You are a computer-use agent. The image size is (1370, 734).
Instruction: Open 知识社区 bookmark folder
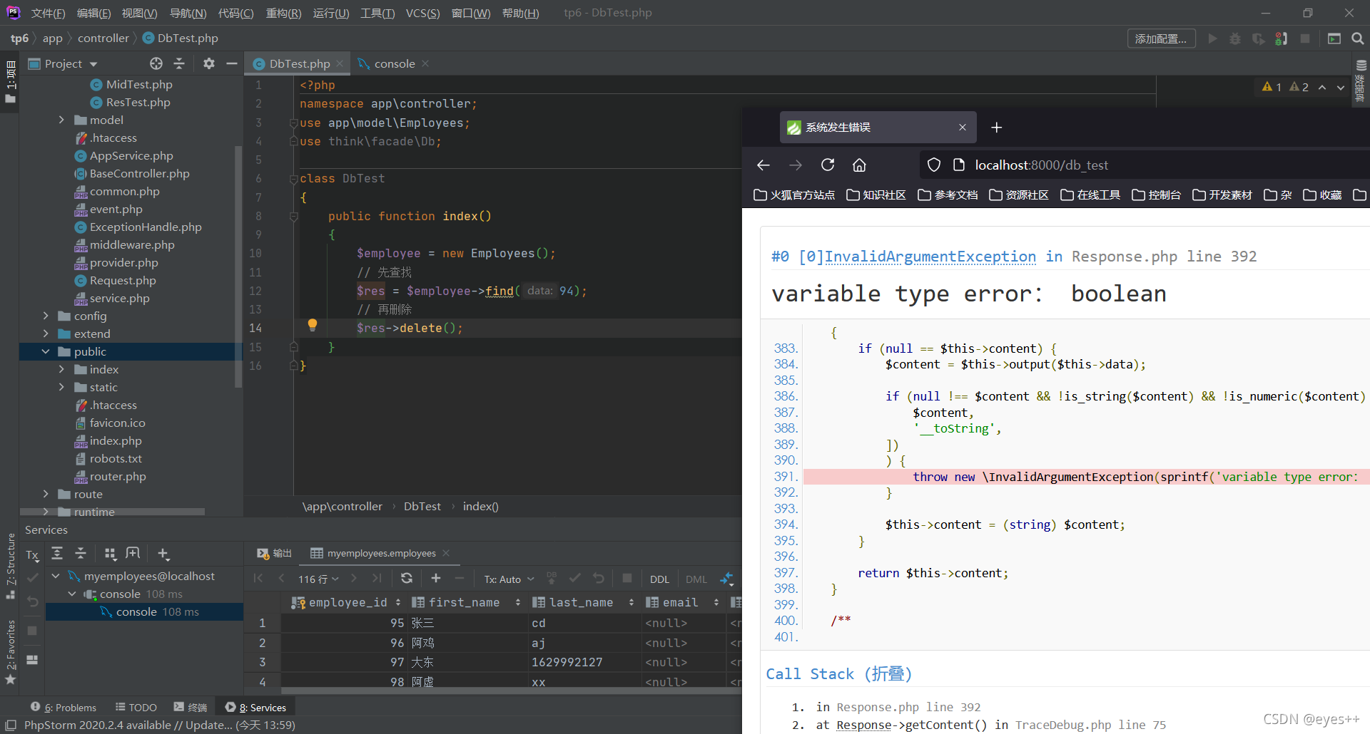click(x=876, y=195)
